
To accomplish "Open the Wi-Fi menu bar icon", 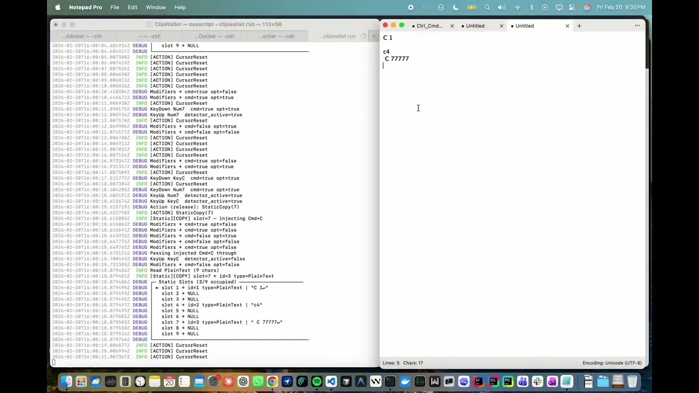I will (518, 7).
